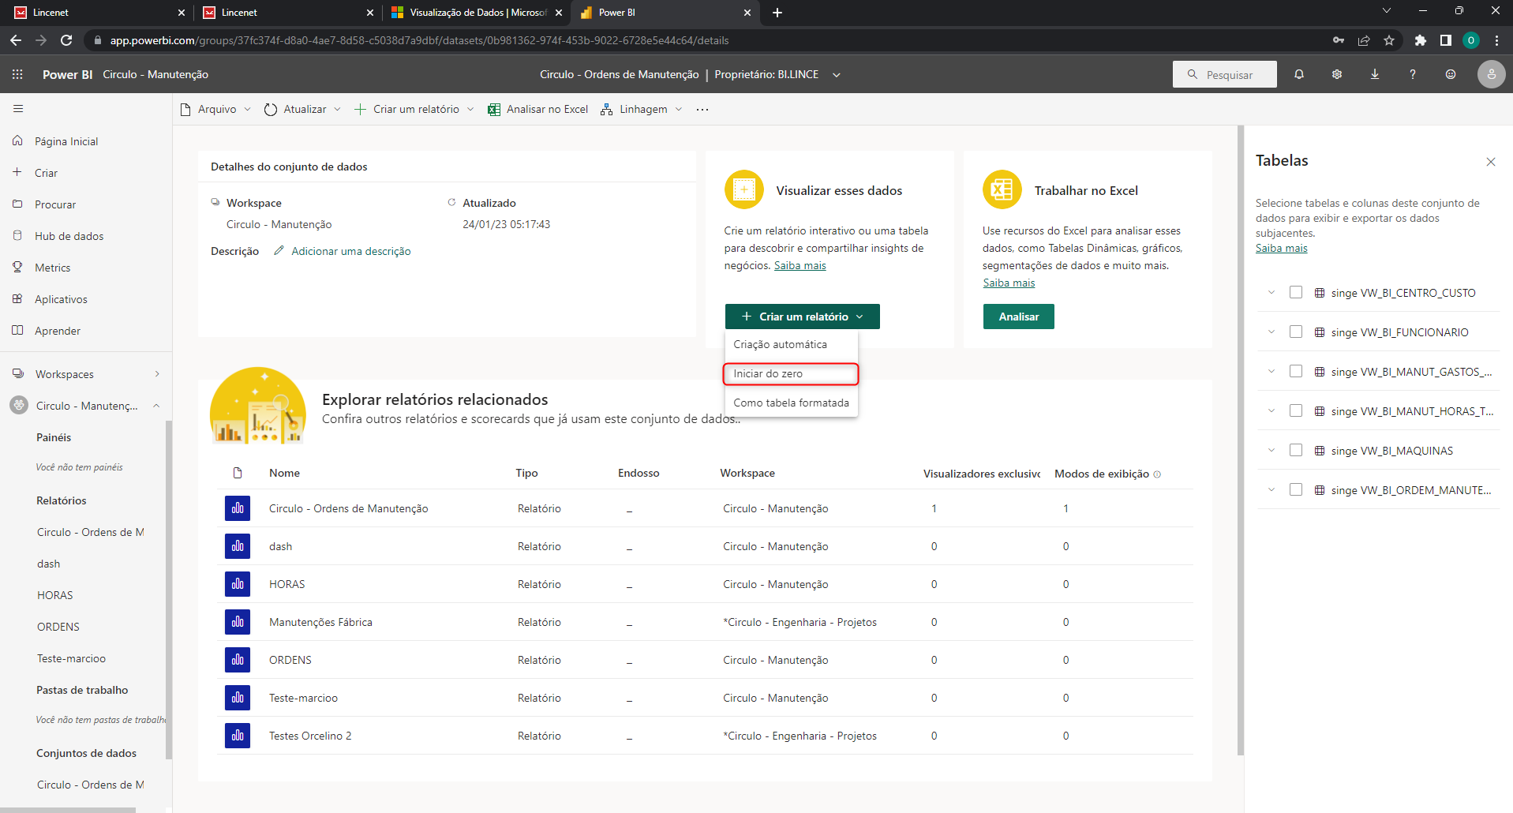
Task: Open the user profile avatar
Action: (1491, 74)
